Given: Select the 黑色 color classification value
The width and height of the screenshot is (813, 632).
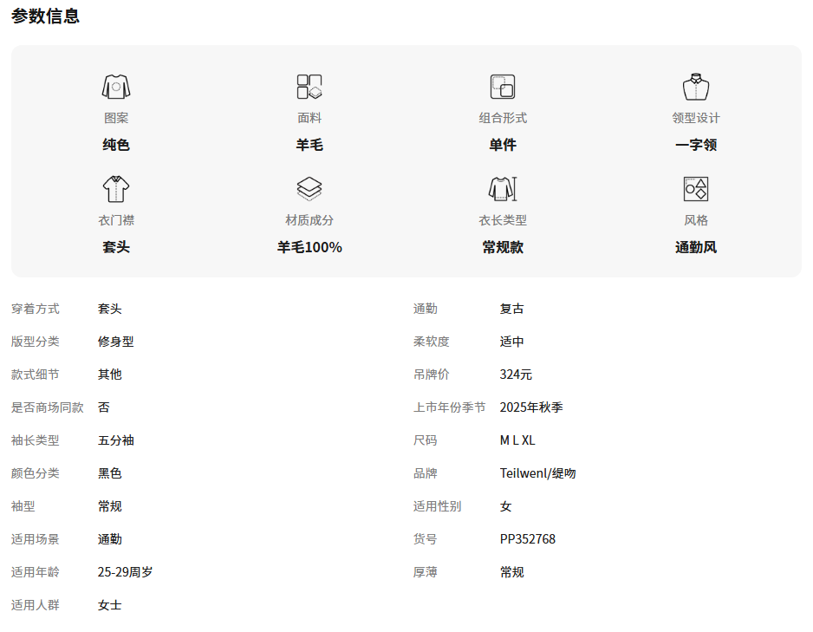Looking at the screenshot, I should 110,473.
